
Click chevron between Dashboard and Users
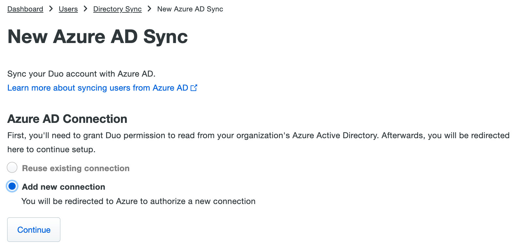(x=51, y=9)
